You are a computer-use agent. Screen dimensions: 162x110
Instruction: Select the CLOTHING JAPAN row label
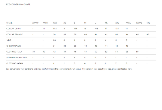(x=15, y=63)
